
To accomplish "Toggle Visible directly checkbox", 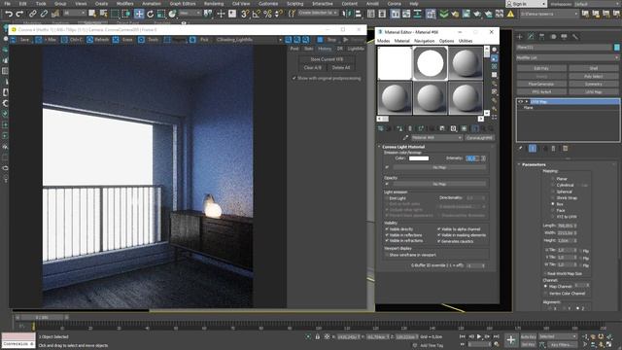I will tap(387, 229).
